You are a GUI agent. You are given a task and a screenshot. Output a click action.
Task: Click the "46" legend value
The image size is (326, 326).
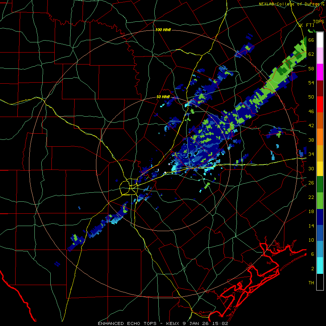pyautogui.click(x=311, y=112)
